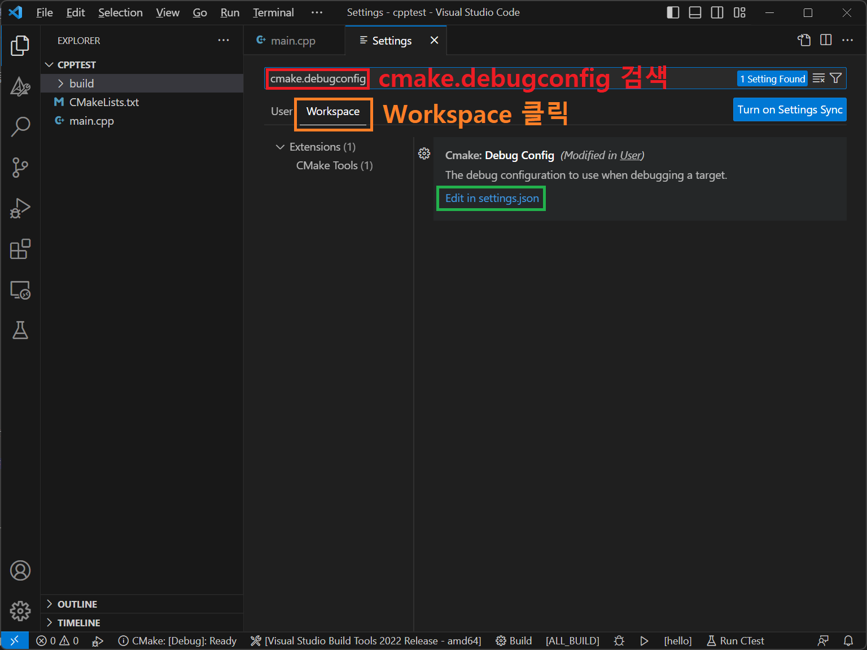Switch to the User settings tab
The image size is (867, 650).
point(281,111)
